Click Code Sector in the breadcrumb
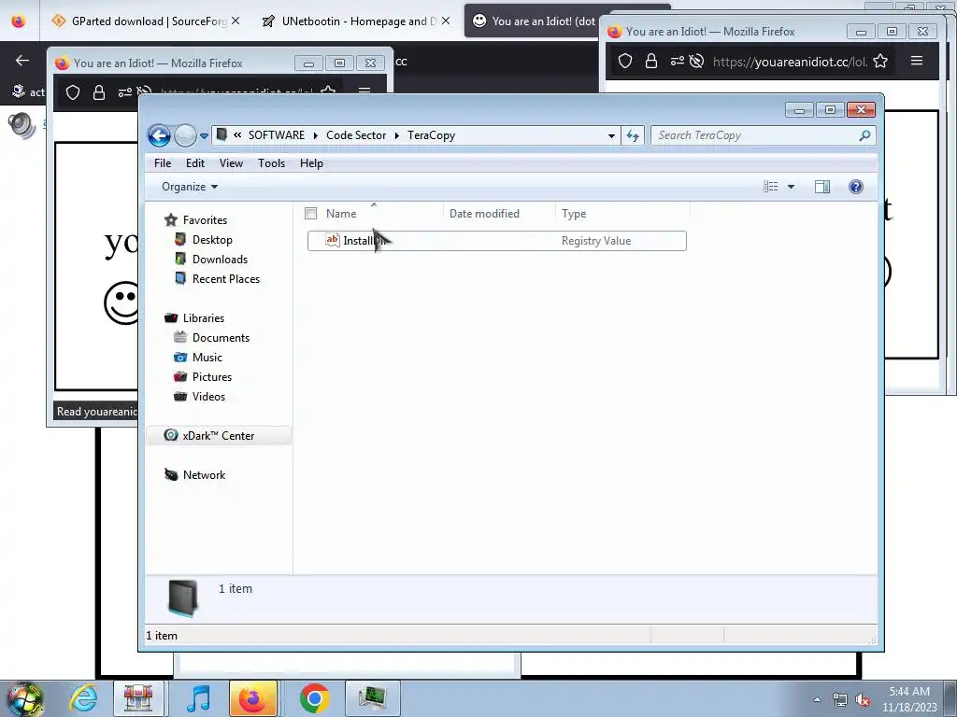This screenshot has height=717, width=957. 356,135
